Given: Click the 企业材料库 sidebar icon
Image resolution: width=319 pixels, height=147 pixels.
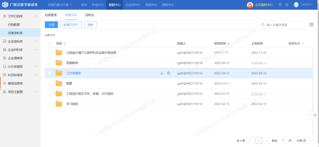Looking at the screenshot, I should pyautogui.click(x=4, y=50).
